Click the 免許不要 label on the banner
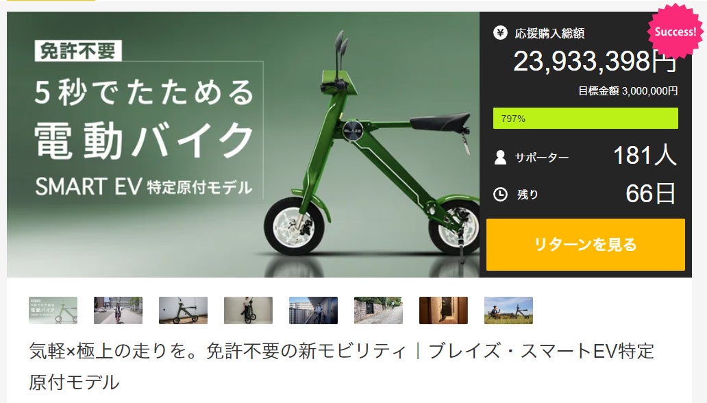 click(x=78, y=51)
